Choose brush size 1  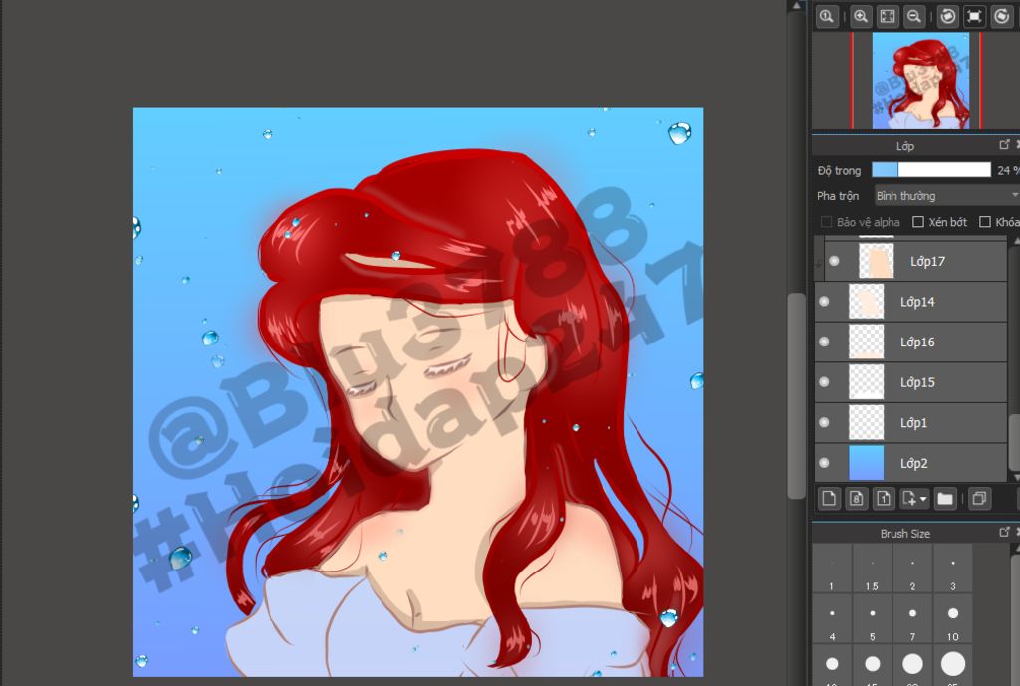coord(832,568)
